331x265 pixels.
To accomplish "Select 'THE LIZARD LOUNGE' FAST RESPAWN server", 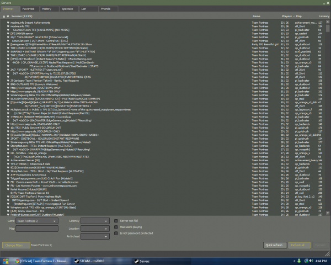I will point(164,55).
